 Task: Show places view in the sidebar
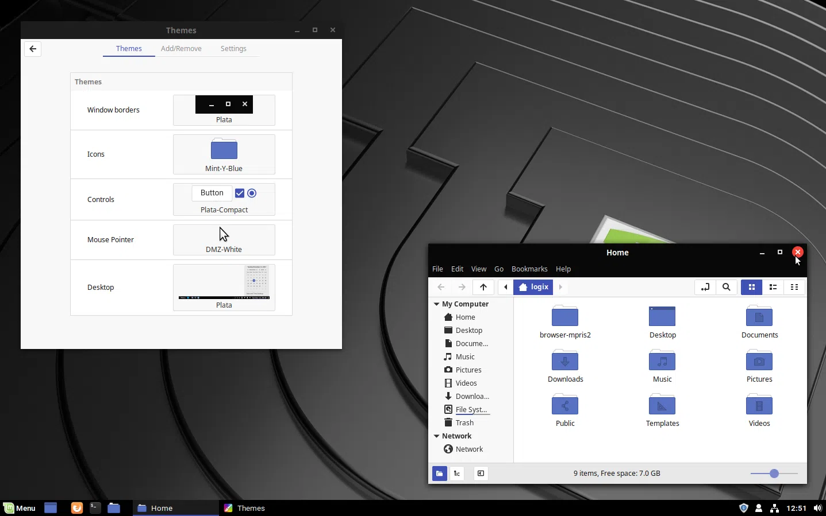tap(439, 474)
